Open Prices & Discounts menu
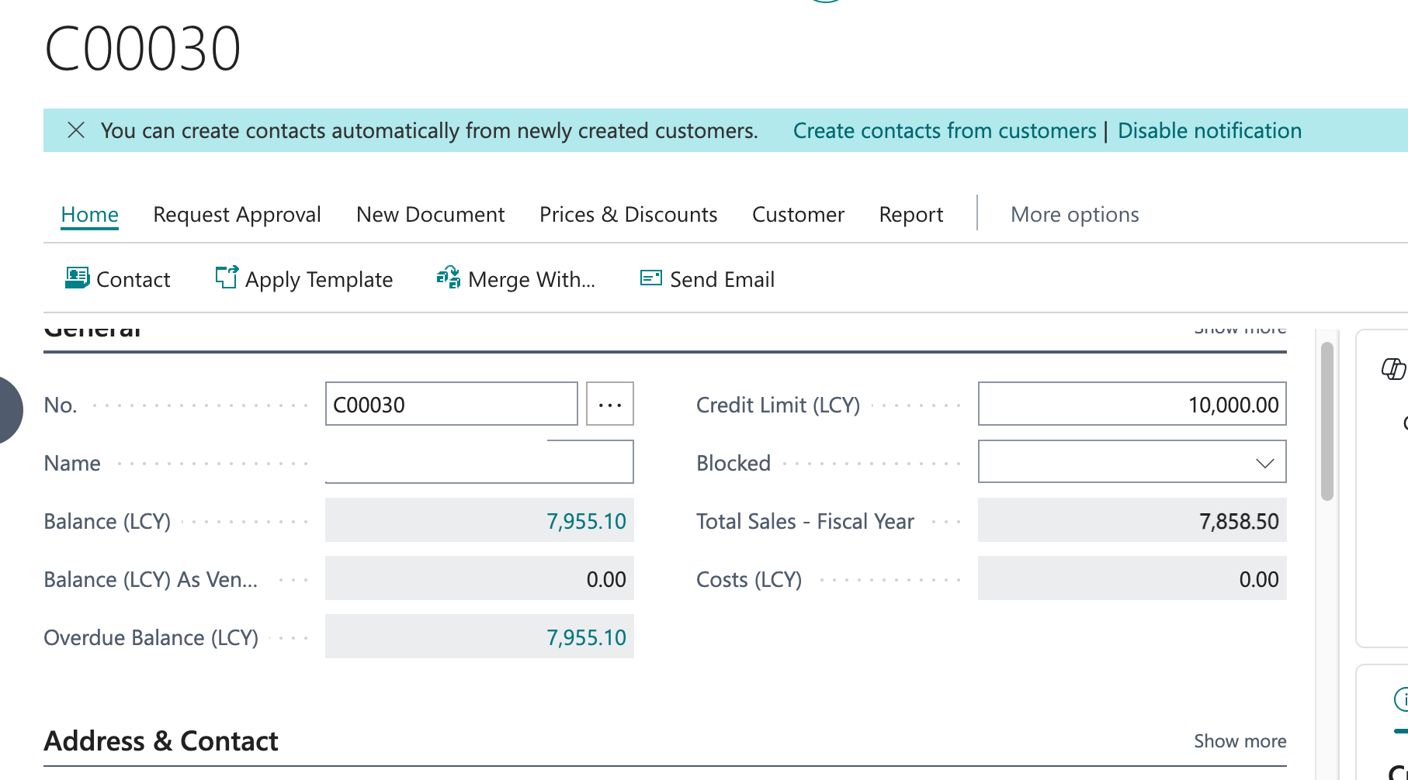The height and width of the screenshot is (780, 1408). click(x=628, y=215)
